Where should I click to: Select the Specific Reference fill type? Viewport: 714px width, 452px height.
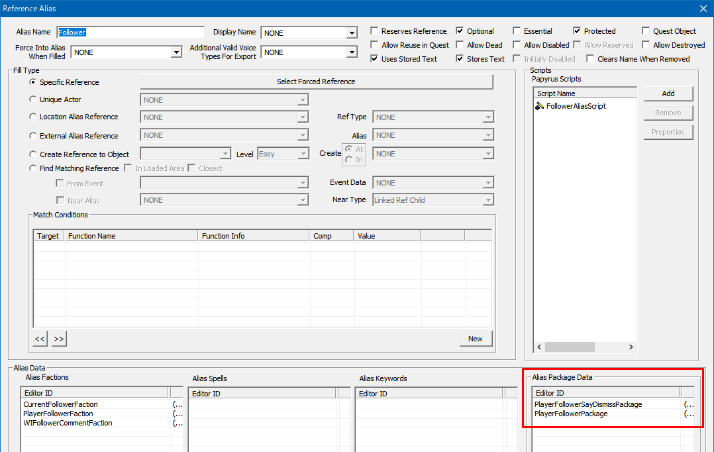[x=33, y=82]
